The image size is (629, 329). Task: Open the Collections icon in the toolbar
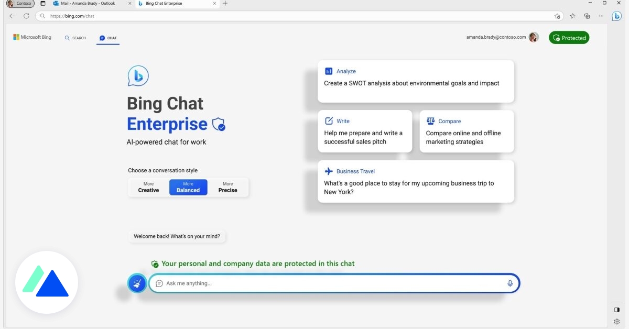[587, 16]
